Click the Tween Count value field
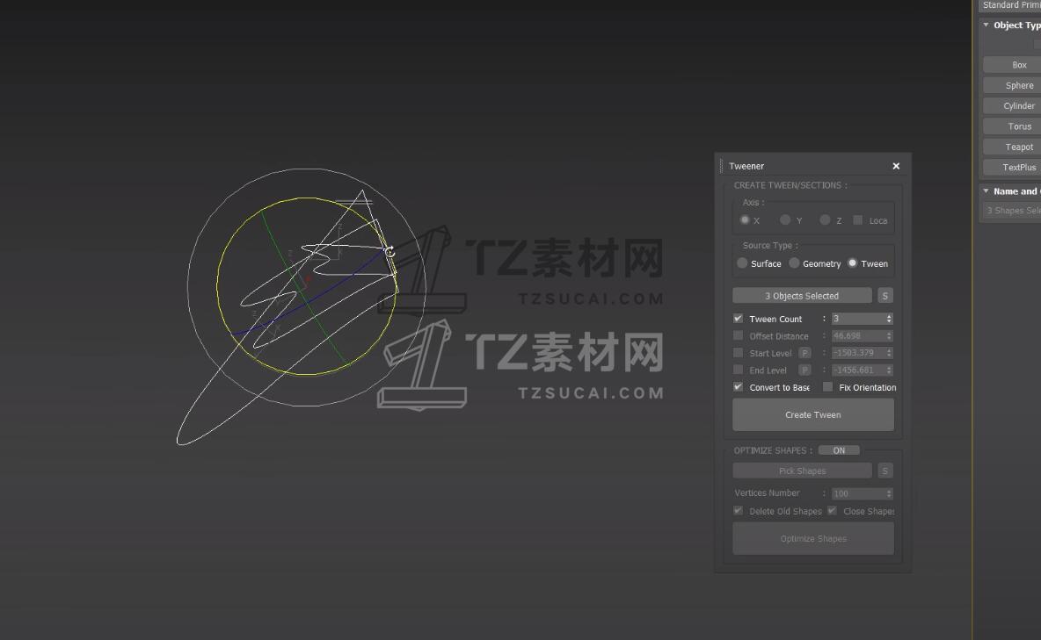Image resolution: width=1041 pixels, height=640 pixels. point(858,319)
